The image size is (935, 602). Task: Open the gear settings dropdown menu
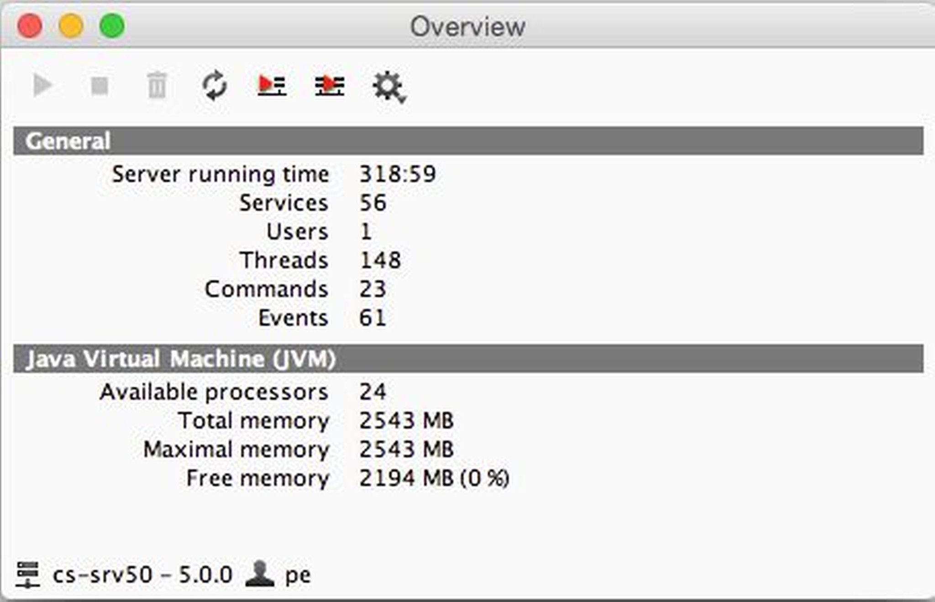tap(389, 86)
